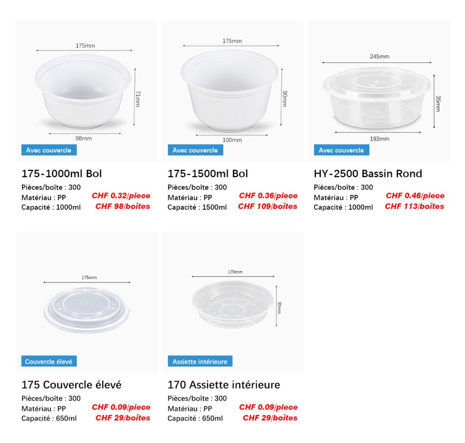465x443 pixels.
Task: Open the 175 Couvercle élevé lid image
Action: (x=87, y=302)
